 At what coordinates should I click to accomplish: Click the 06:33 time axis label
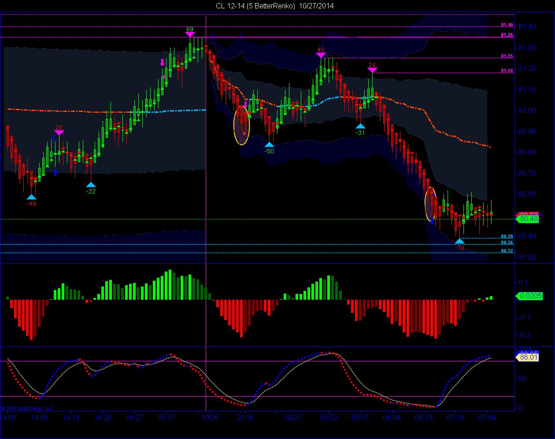click(x=424, y=417)
